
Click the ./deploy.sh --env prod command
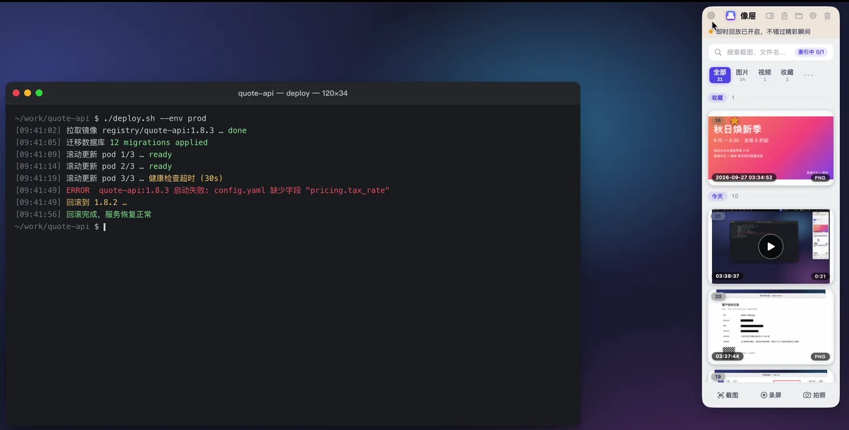[x=155, y=118]
